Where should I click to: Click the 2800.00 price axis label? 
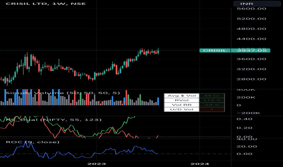251,79
